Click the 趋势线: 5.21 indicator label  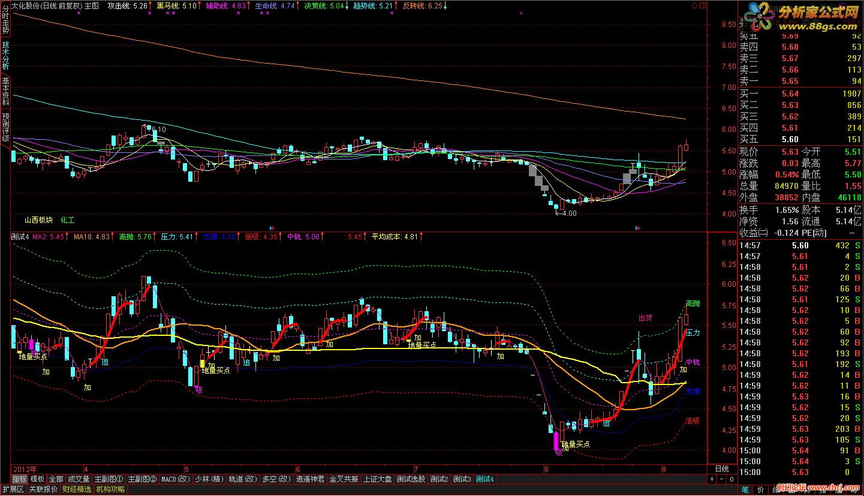coord(374,5)
